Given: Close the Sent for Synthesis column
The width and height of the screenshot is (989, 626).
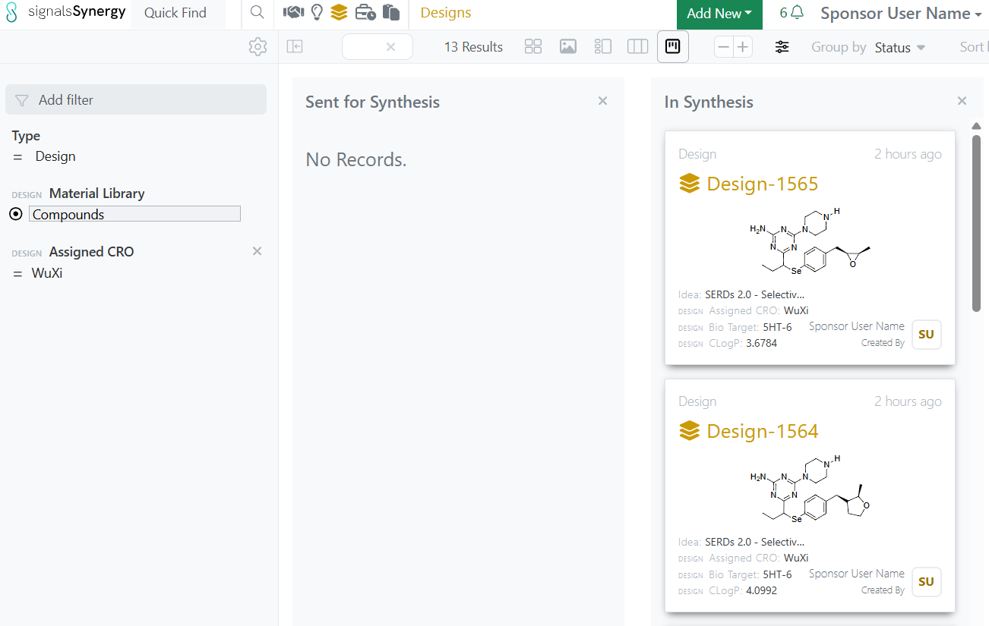Looking at the screenshot, I should (x=602, y=101).
